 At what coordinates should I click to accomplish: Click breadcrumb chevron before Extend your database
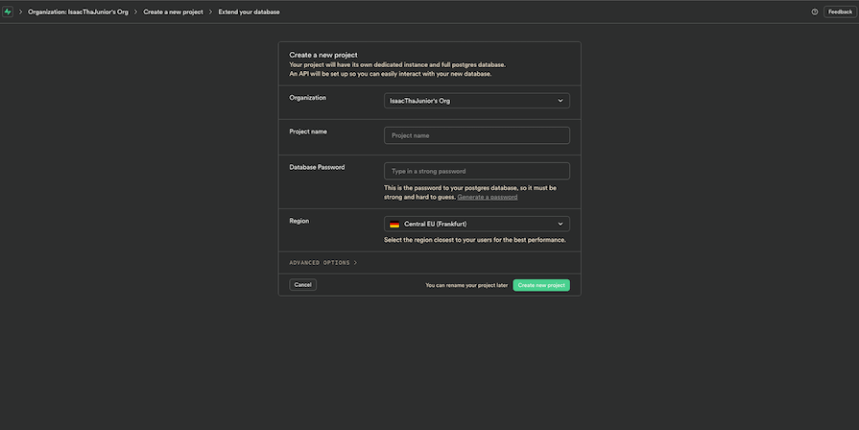pos(211,12)
